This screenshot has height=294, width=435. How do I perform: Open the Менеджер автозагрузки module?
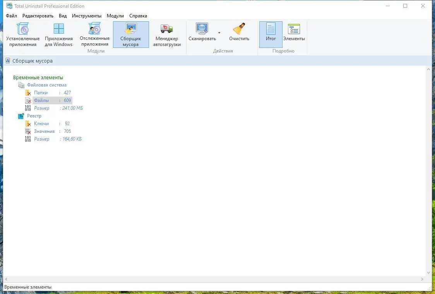click(x=167, y=35)
